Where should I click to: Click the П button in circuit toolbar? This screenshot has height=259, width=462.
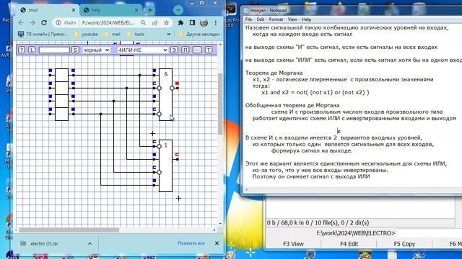185,50
